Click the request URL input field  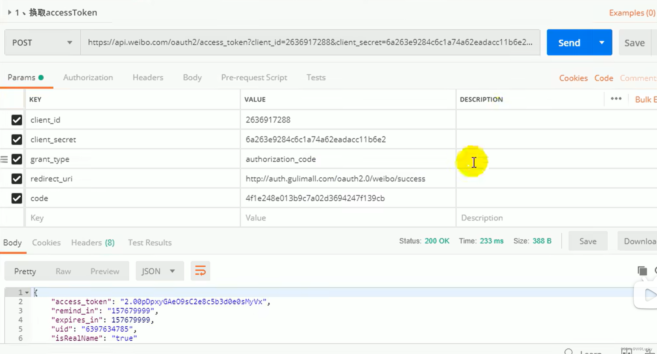(x=310, y=42)
